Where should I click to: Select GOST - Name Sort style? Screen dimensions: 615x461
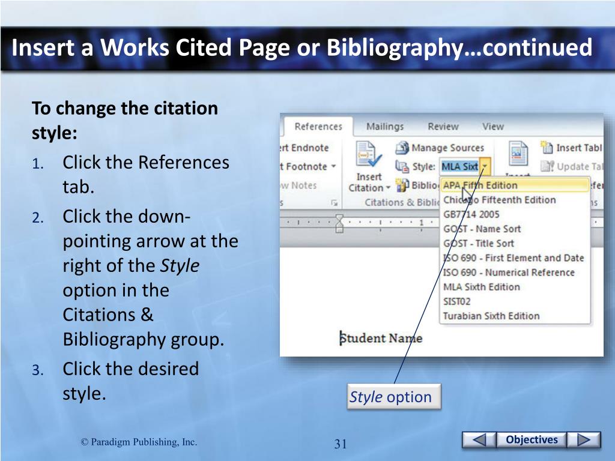pyautogui.click(x=515, y=229)
